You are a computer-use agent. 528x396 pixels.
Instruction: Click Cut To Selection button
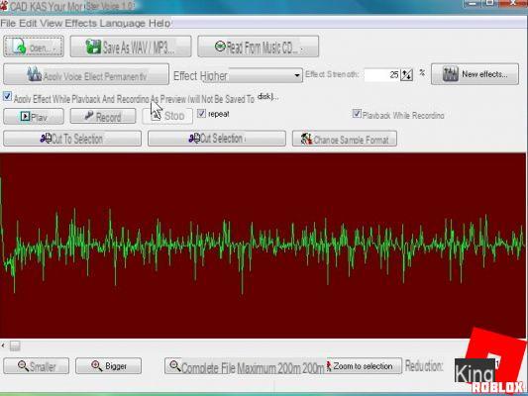(72, 139)
